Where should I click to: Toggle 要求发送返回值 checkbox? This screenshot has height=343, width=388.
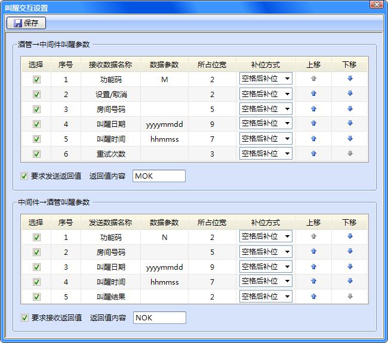pyautogui.click(x=24, y=176)
